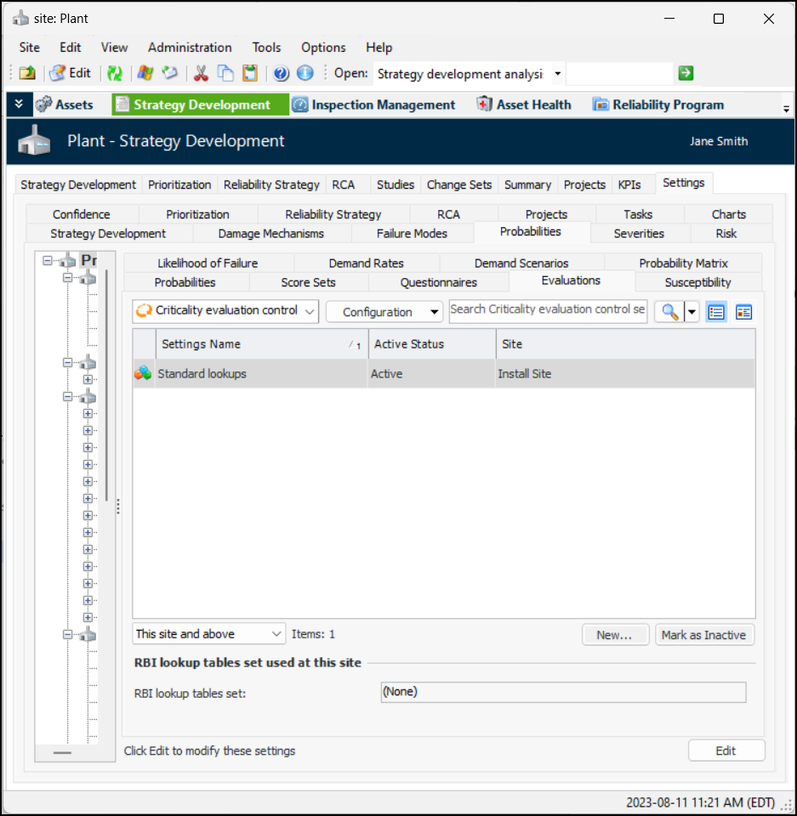Collapse the navigation bar with double chevron

pyautogui.click(x=20, y=104)
